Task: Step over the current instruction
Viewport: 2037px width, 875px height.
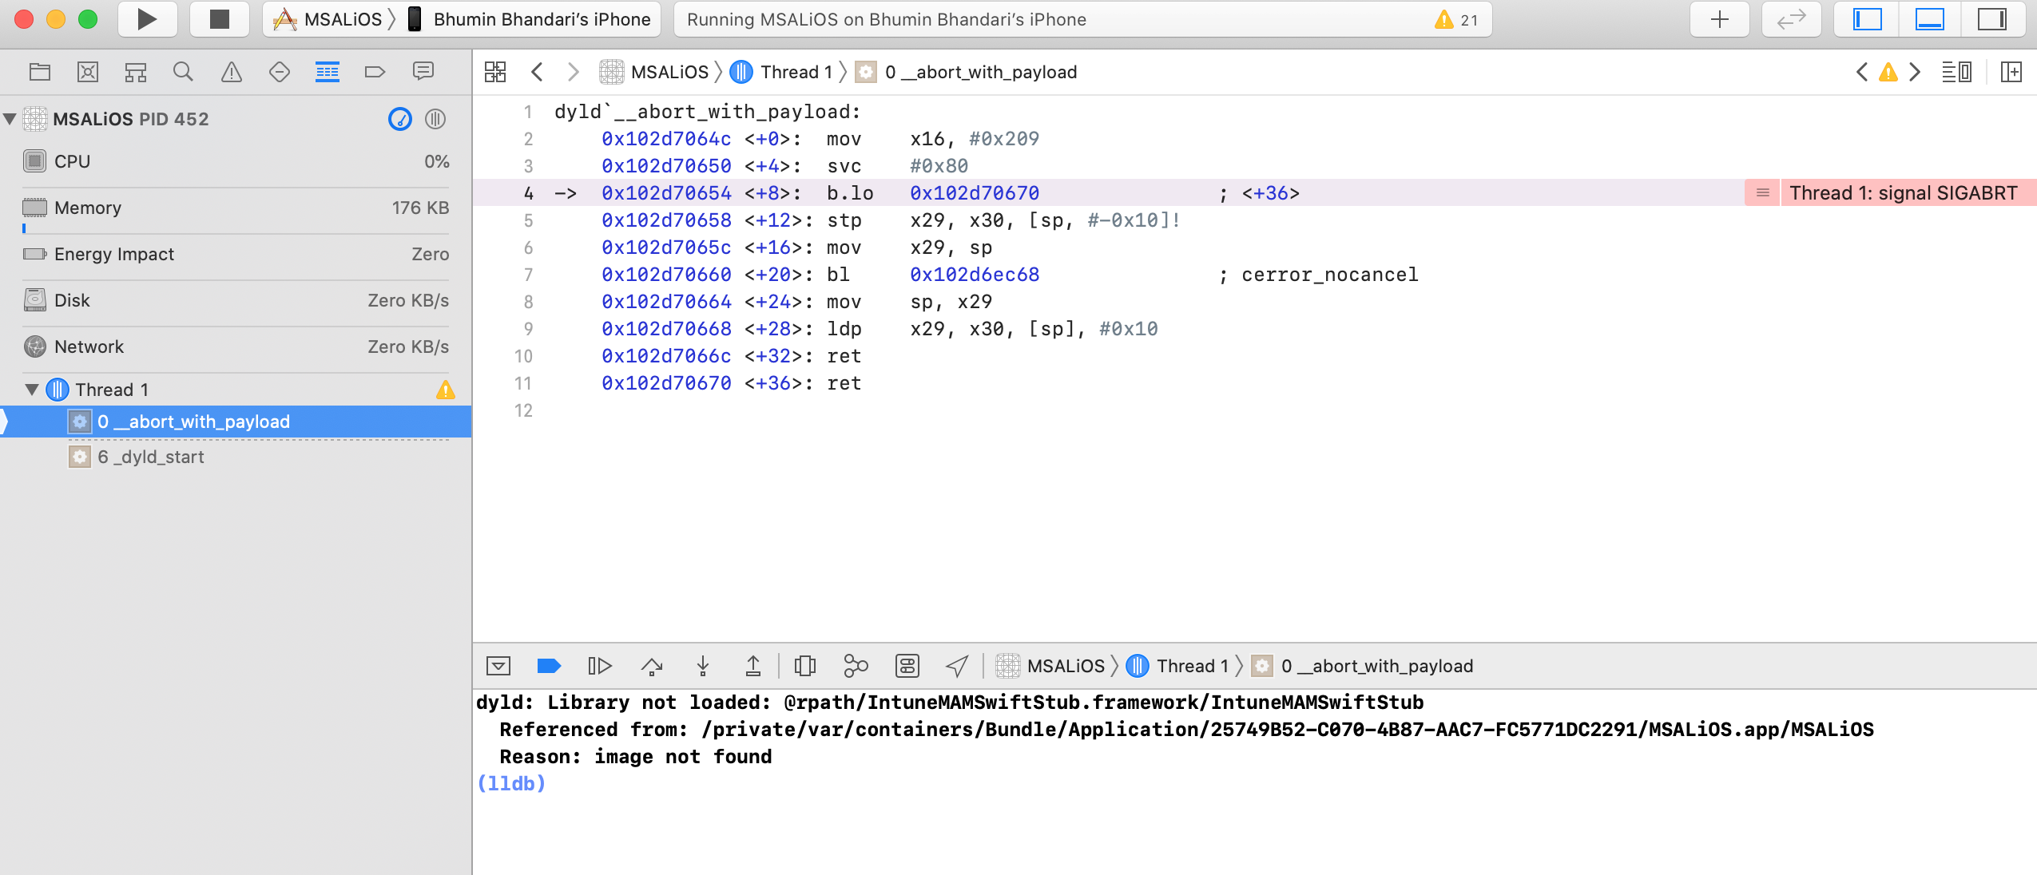Action: coord(653,665)
